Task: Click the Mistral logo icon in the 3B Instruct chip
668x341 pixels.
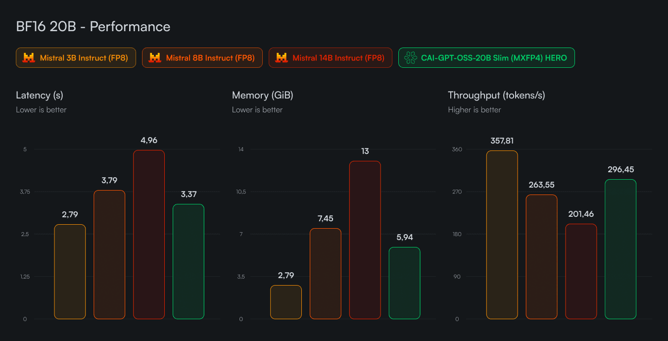Action: click(29, 58)
